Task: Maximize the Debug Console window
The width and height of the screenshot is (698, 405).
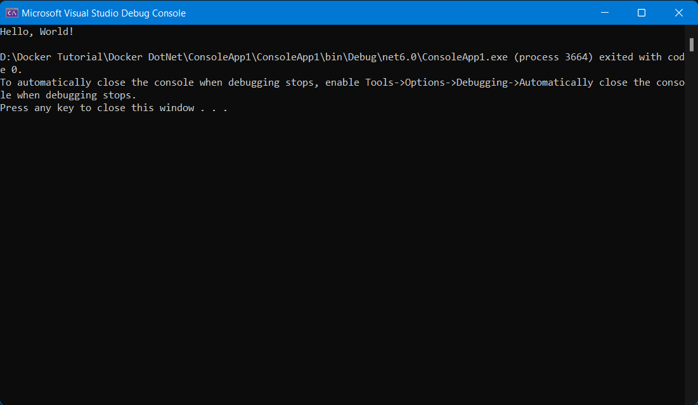Action: coord(642,13)
